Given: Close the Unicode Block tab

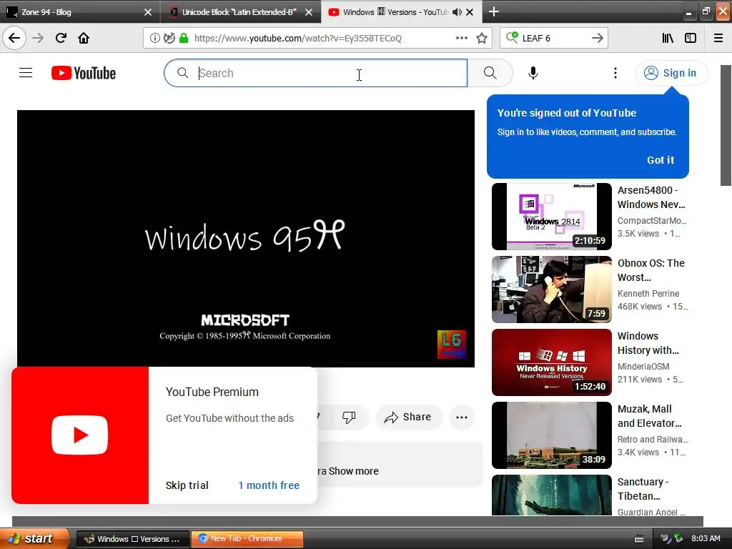Looking at the screenshot, I should tap(309, 12).
